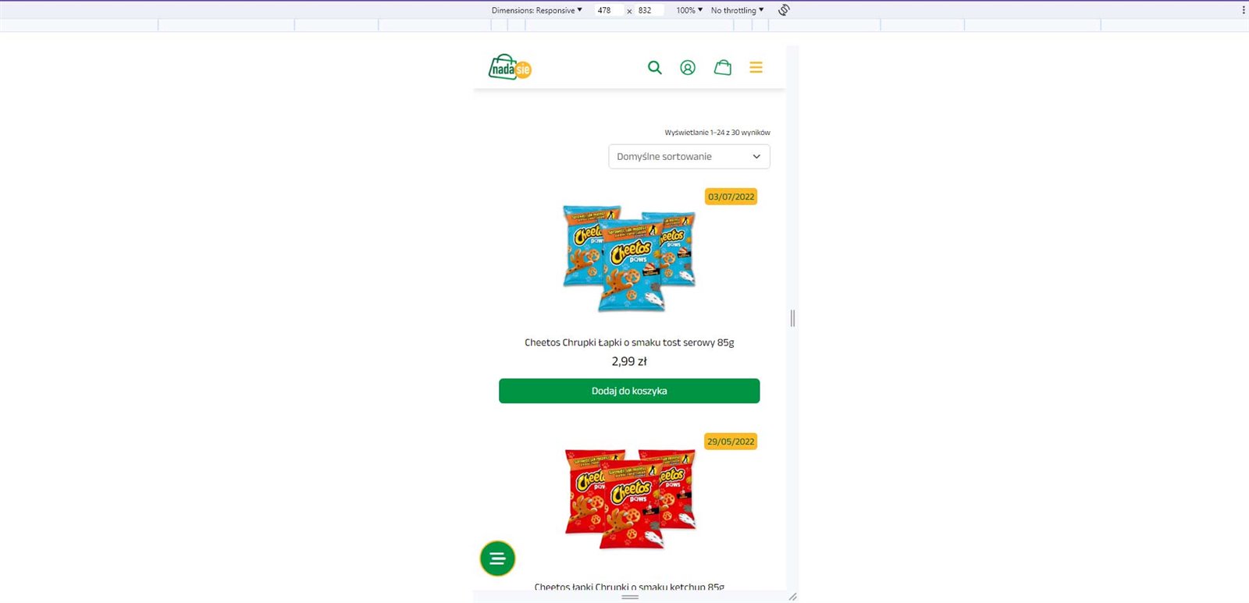Viewport: 1249px width, 603px height.
Task: Toggle device rotate icon in toolbar
Action: (x=785, y=10)
